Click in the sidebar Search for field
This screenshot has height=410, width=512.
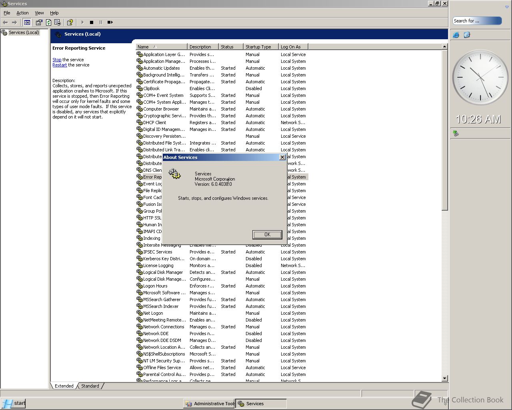pyautogui.click(x=477, y=21)
